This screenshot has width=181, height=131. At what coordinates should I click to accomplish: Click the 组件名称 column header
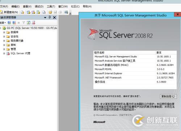click(125, 52)
